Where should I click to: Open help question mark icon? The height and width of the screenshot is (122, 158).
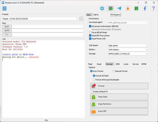(154, 8)
